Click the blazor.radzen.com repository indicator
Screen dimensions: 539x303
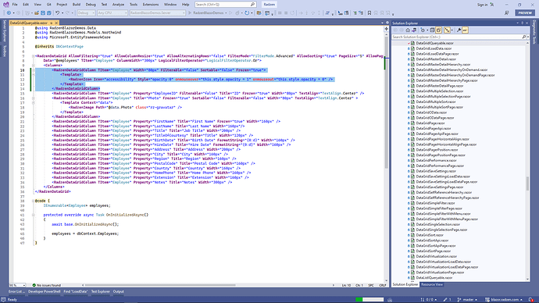point(504,300)
